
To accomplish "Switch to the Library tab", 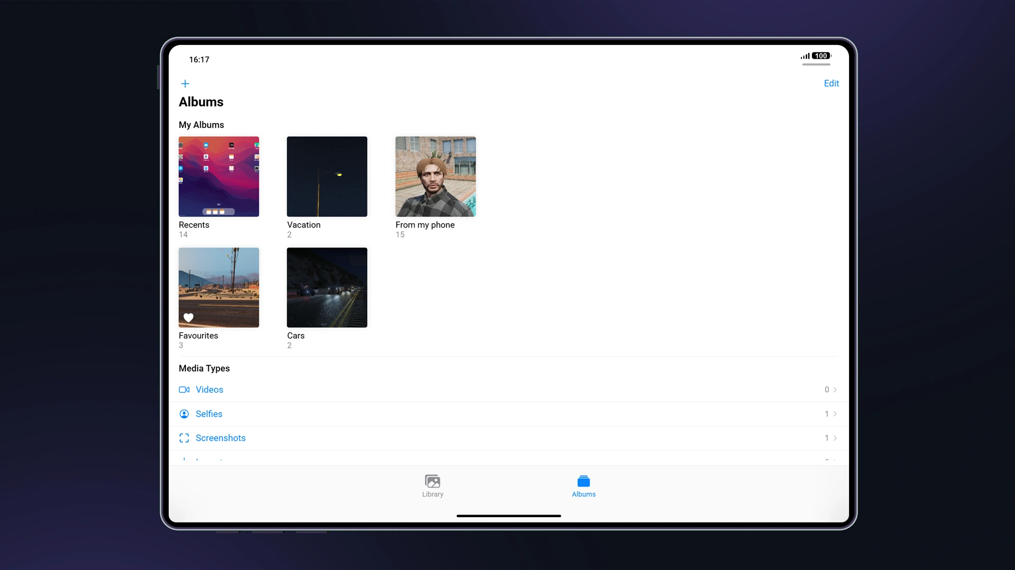I will pos(432,494).
